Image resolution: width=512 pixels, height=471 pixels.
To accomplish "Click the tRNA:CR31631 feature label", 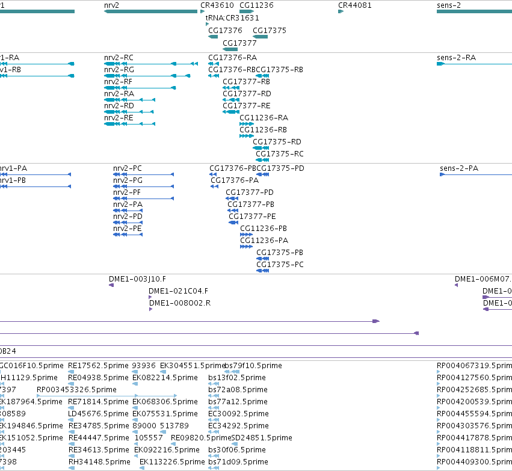I will point(232,18).
